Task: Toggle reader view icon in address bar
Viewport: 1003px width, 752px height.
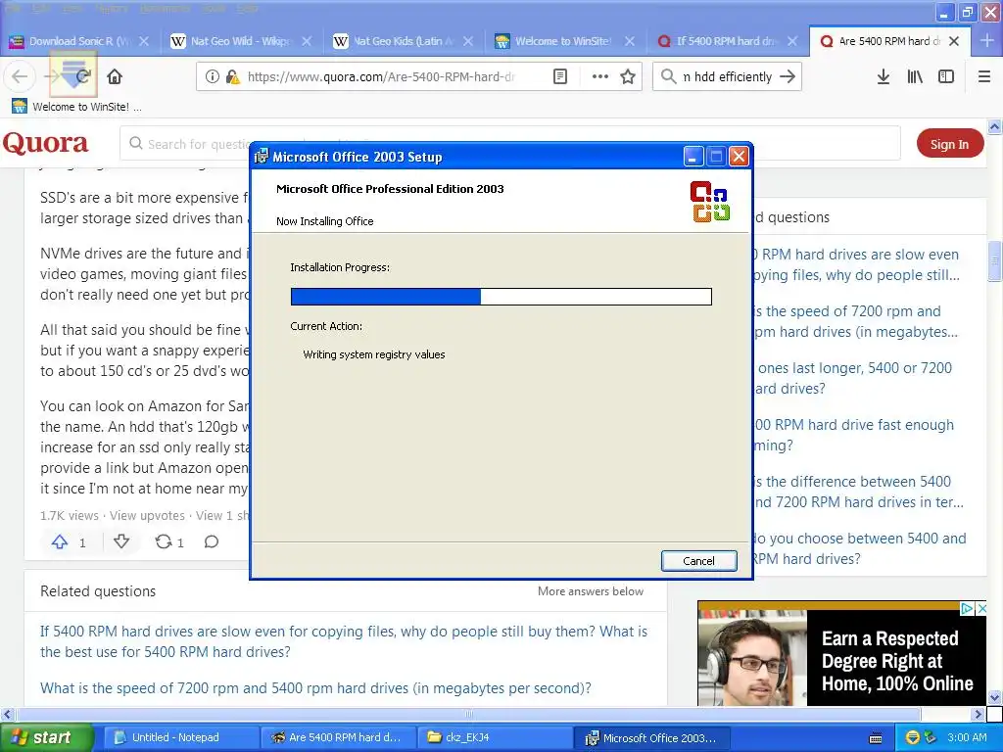Action: point(559,76)
